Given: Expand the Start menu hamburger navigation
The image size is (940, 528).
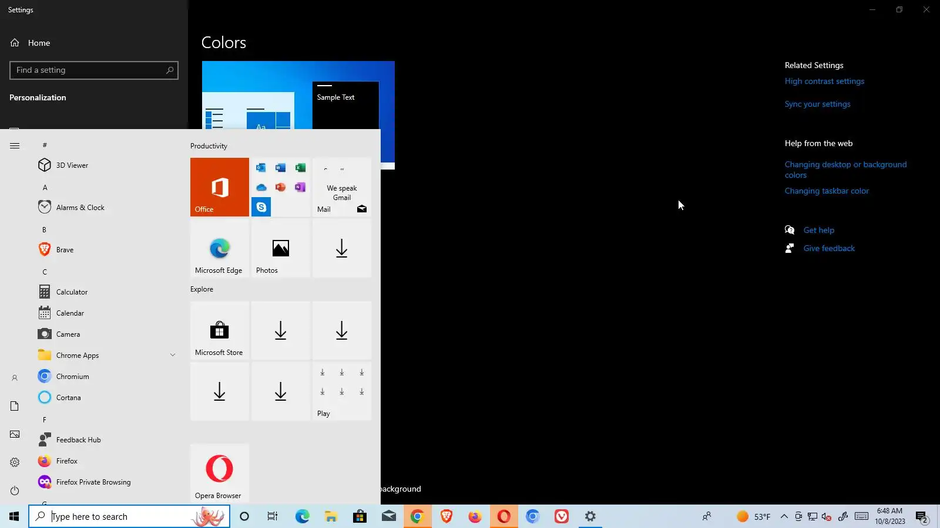Looking at the screenshot, I should [15, 145].
